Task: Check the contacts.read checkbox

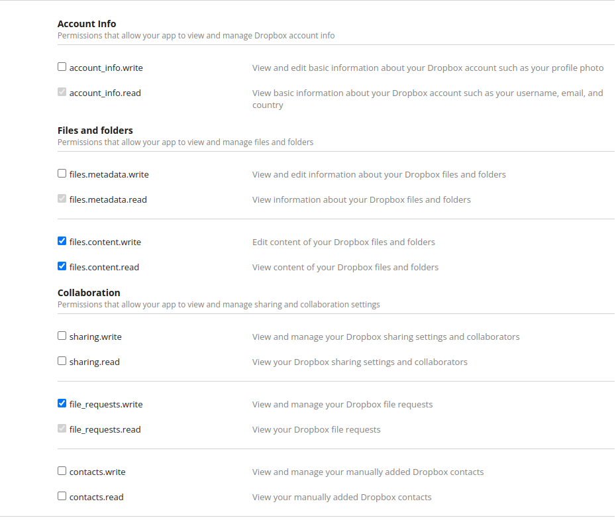Action: (62, 496)
